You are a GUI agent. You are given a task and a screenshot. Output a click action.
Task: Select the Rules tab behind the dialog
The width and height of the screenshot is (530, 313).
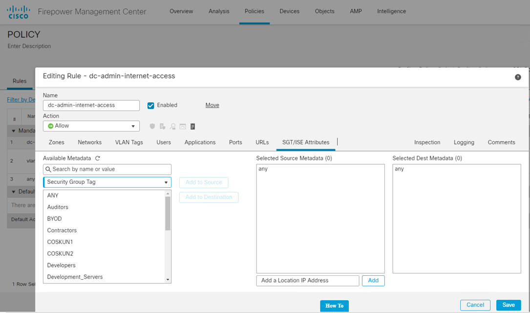[20, 81]
